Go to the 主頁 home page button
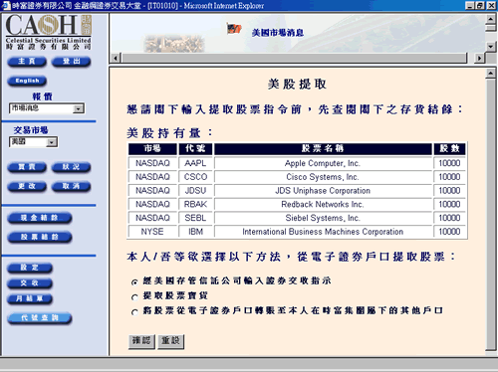This screenshot has width=498, height=372. click(x=27, y=62)
